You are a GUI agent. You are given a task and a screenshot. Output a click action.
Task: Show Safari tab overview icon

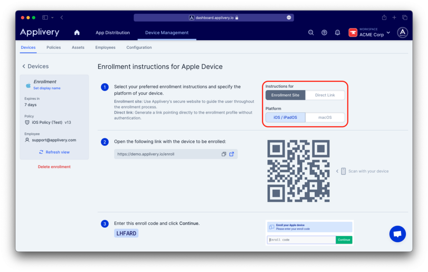pos(405,18)
